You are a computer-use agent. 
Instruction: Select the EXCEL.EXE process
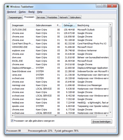click(x=60, y=61)
